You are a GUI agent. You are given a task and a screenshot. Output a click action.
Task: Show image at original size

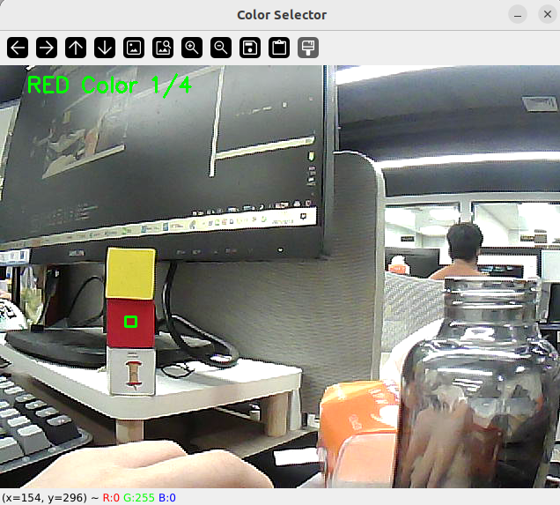[x=134, y=48]
